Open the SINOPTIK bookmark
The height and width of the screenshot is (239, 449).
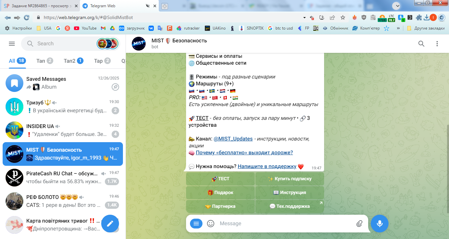(x=251, y=28)
